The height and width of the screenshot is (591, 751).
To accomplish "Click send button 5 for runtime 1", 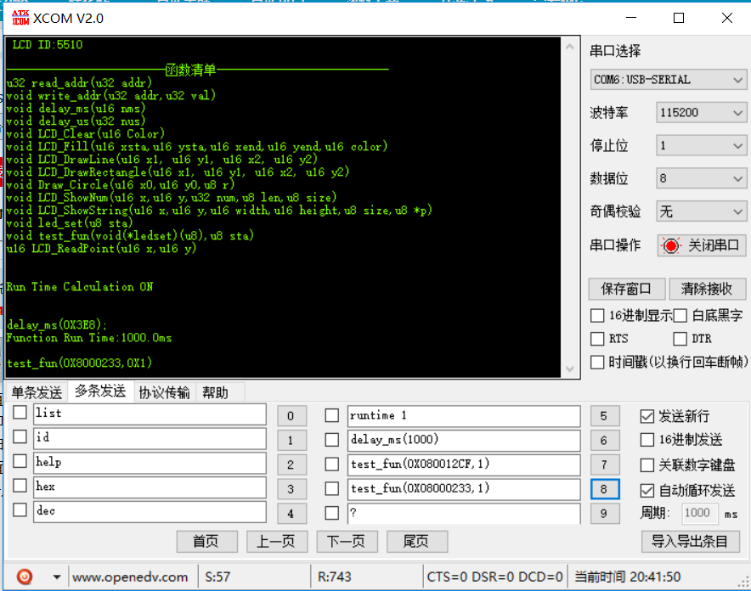I will click(604, 416).
